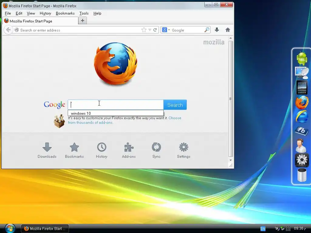Open Add-ons puzzle piece on start page

tap(129, 150)
